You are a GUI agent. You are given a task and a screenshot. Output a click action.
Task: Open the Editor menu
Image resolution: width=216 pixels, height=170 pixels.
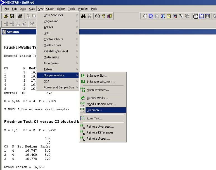coord(61,9)
